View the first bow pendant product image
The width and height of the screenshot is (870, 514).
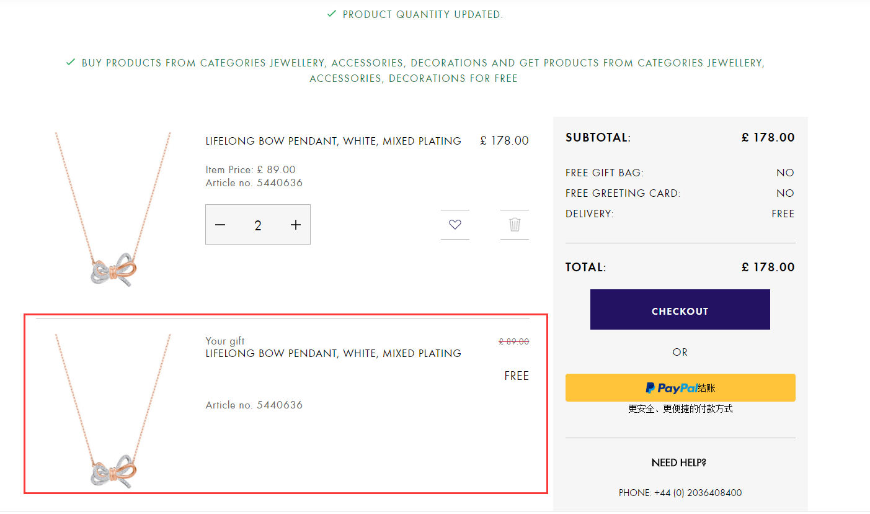(113, 210)
